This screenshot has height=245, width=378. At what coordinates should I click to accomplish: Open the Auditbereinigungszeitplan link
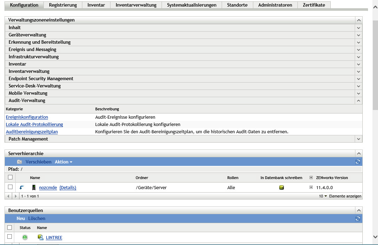pyautogui.click(x=32, y=132)
